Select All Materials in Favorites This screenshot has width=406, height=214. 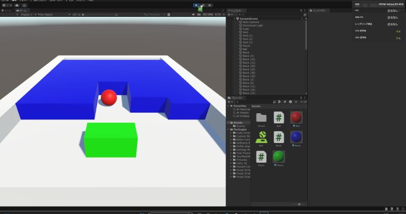[x=241, y=109]
